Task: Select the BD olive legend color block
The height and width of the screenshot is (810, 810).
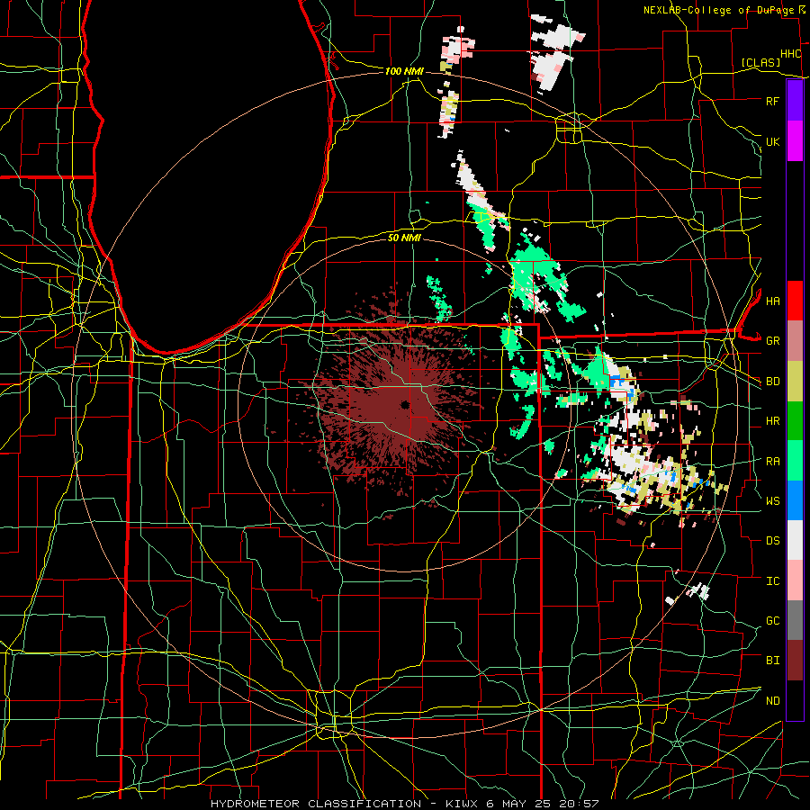Action: point(795,381)
